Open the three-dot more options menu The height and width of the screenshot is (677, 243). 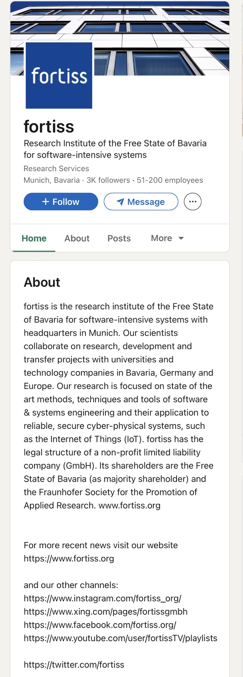(193, 202)
